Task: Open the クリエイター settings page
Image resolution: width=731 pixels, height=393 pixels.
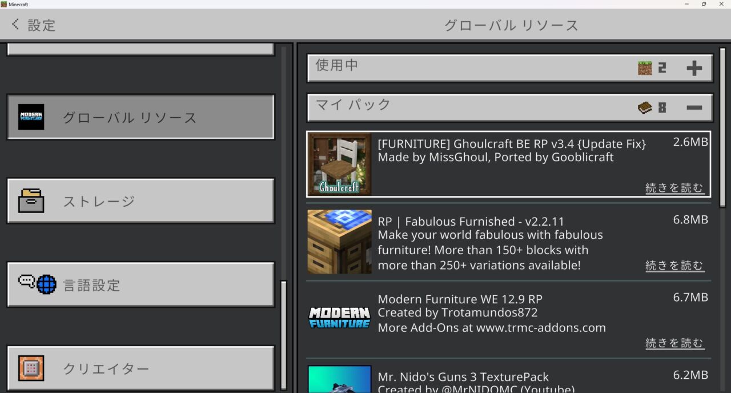Action: coord(140,369)
